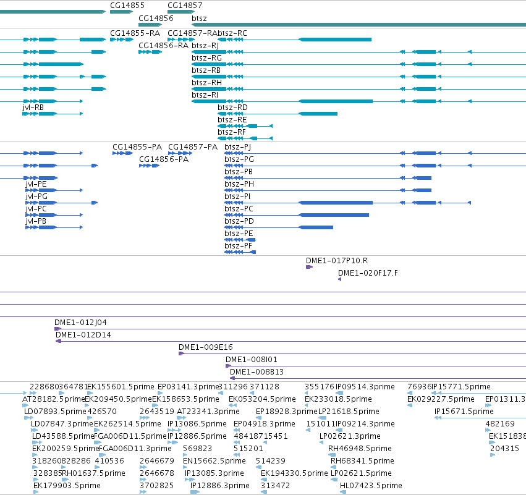Select the RH46948.5prime EST label
This screenshot has width=526, height=495.
pos(360,449)
